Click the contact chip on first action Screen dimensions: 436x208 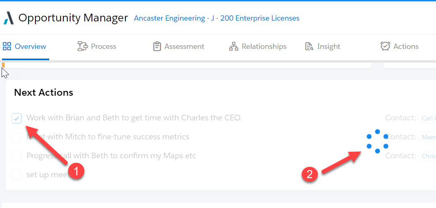428,118
